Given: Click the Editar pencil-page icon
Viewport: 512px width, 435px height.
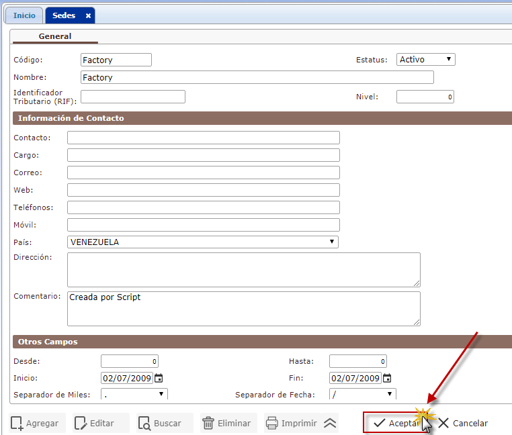Looking at the screenshot, I should pyautogui.click(x=81, y=423).
